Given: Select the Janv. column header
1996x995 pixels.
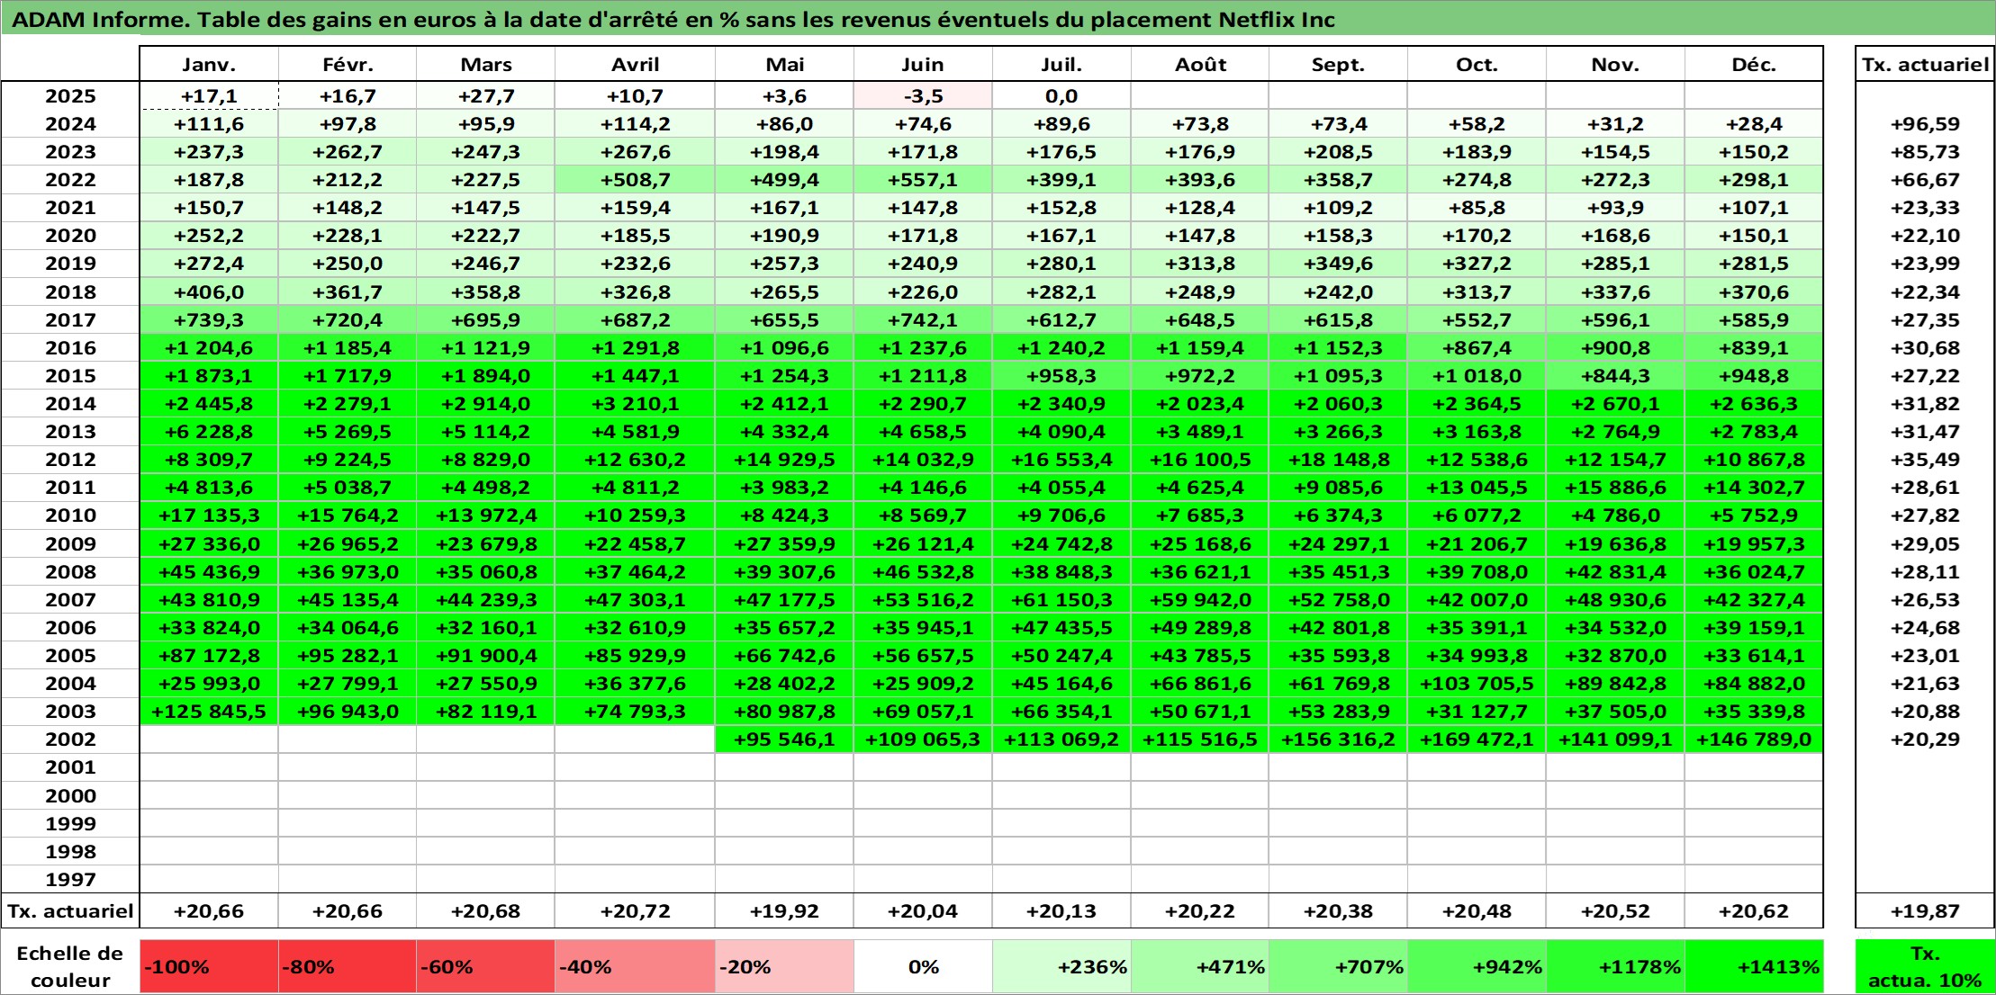Looking at the screenshot, I should [x=209, y=64].
